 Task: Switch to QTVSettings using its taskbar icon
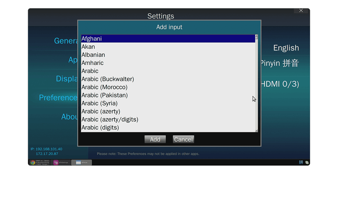[61, 162]
